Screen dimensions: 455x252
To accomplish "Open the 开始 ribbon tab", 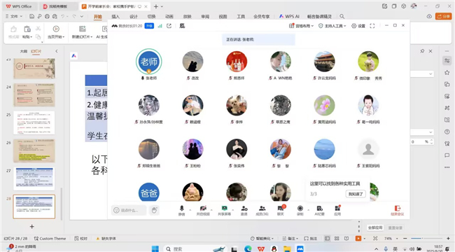I will click(x=98, y=17).
